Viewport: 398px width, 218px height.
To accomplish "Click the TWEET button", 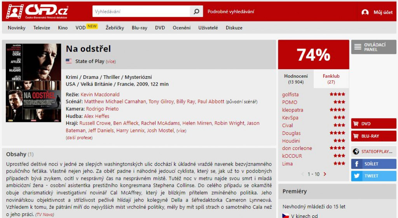I will click(374, 176).
